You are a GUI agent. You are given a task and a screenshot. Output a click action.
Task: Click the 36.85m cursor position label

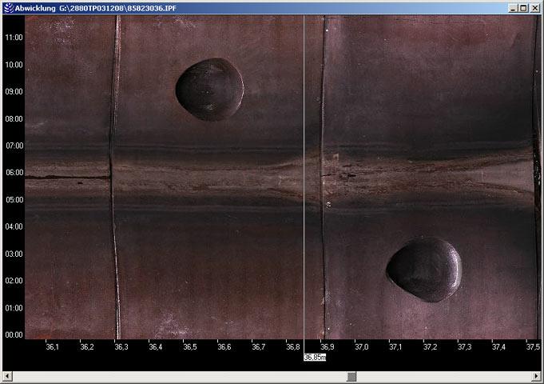(x=314, y=358)
